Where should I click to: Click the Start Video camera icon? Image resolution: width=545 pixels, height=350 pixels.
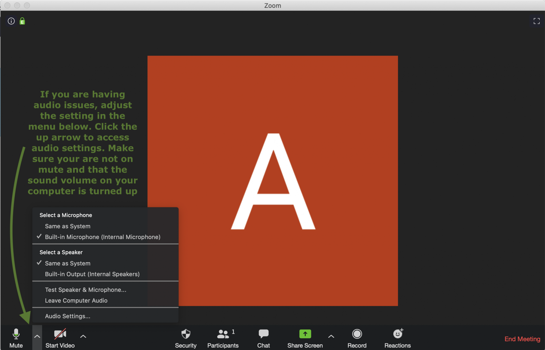point(60,335)
